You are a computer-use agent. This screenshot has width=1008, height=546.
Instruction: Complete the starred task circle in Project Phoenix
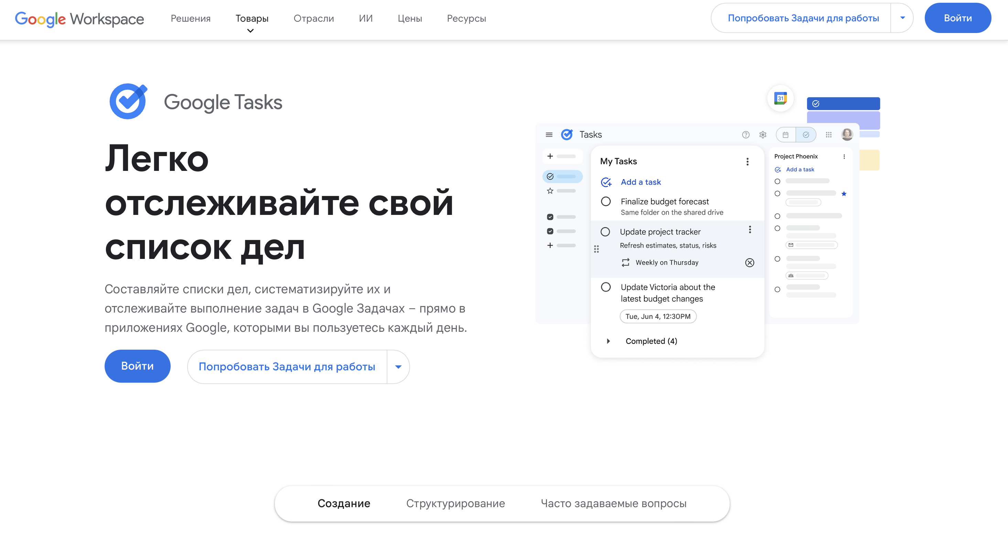(x=778, y=194)
